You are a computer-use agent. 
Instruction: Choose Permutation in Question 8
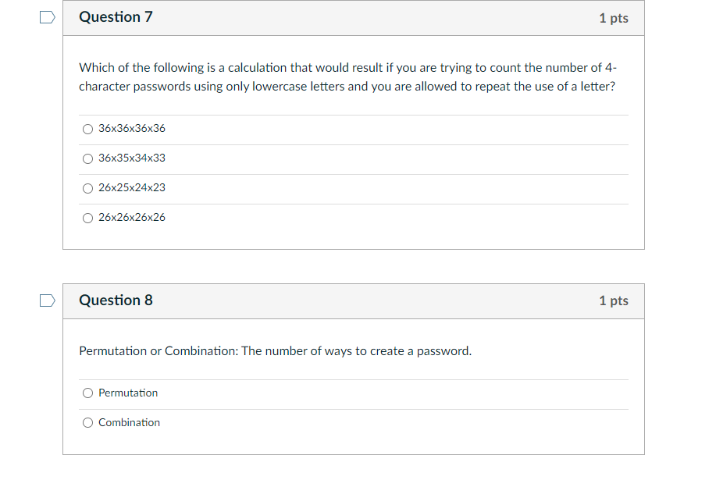(87, 393)
